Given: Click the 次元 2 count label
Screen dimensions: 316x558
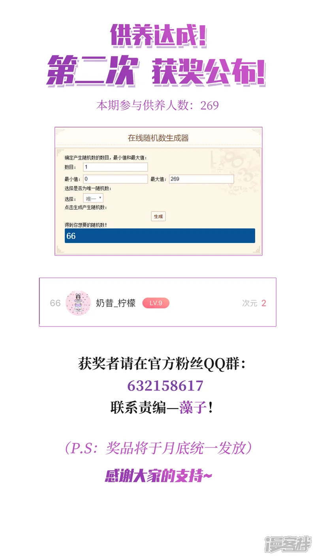Looking at the screenshot, I should coord(254,303).
